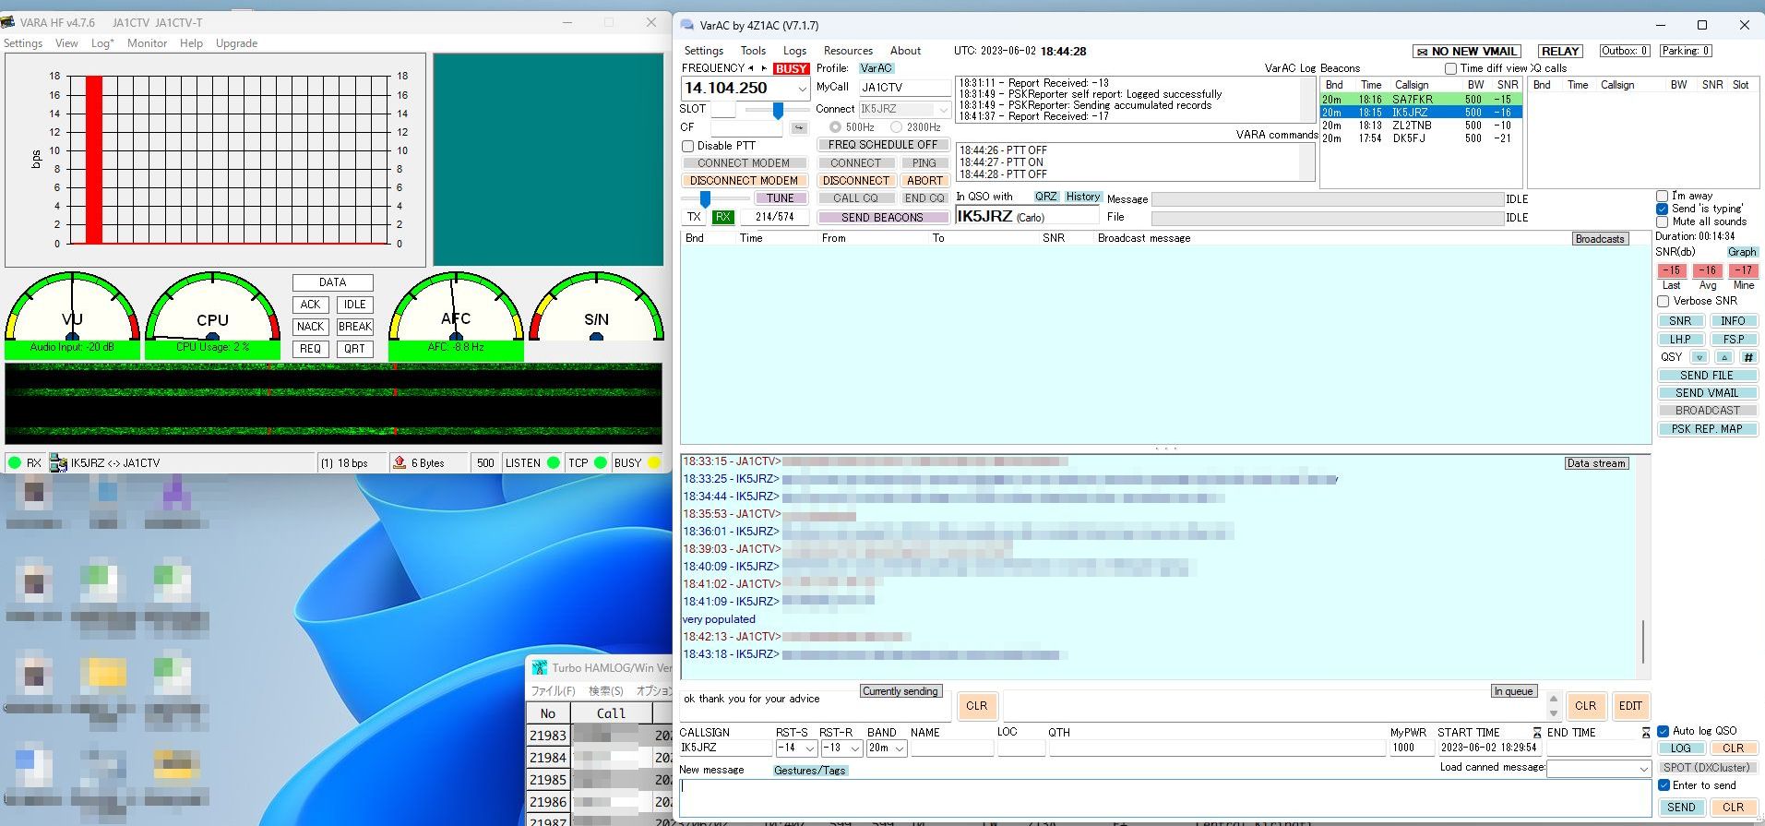Image resolution: width=1765 pixels, height=826 pixels.
Task: Open the Tools menu in VaraC
Action: click(x=753, y=51)
